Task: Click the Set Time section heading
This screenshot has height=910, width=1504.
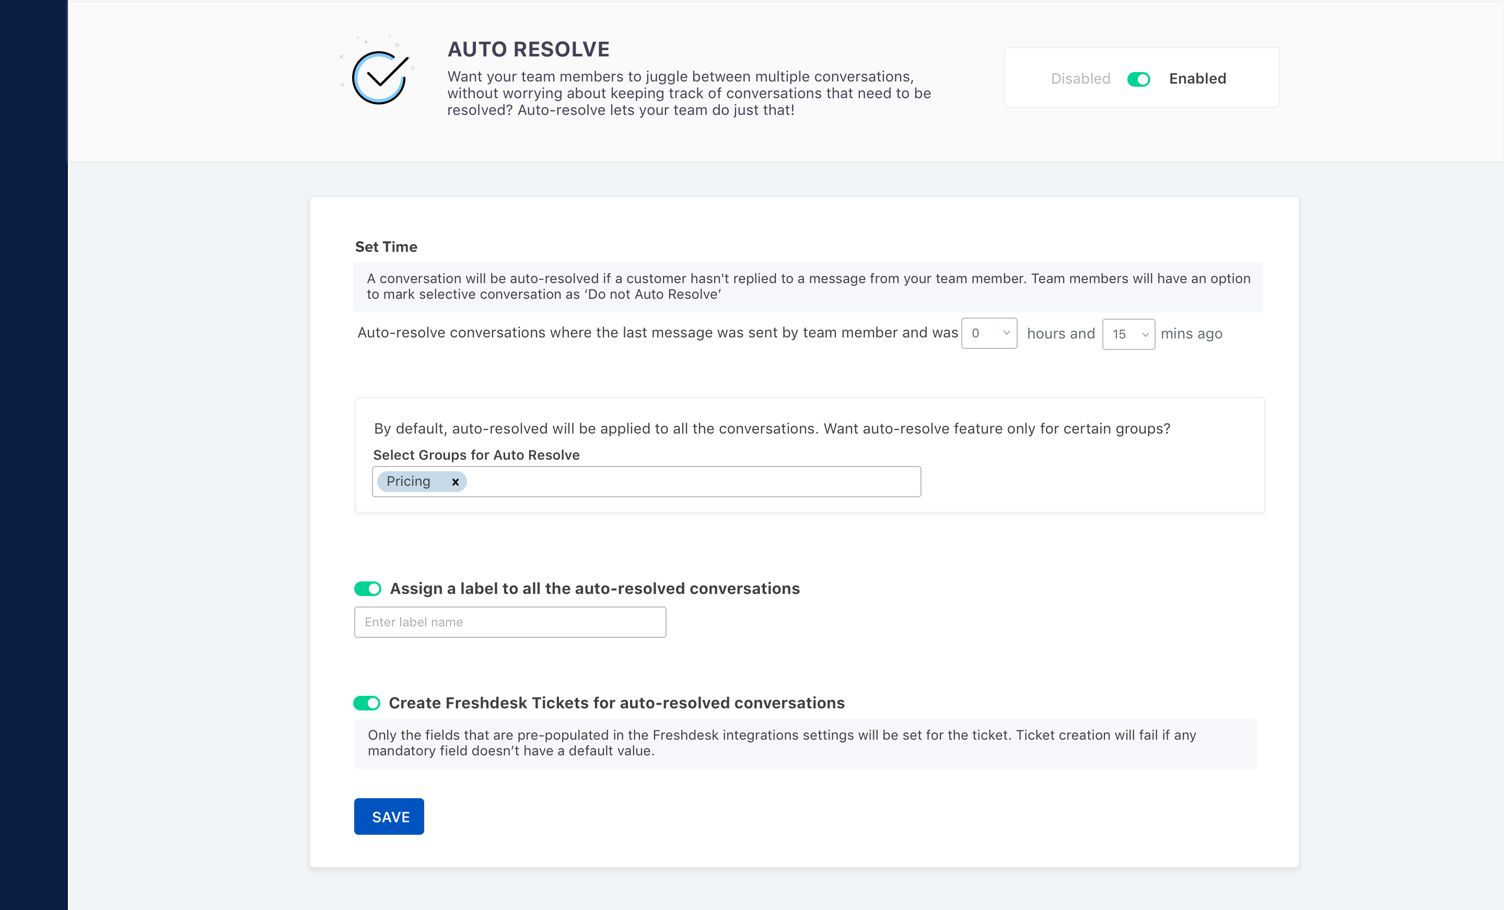Action: pyautogui.click(x=386, y=247)
